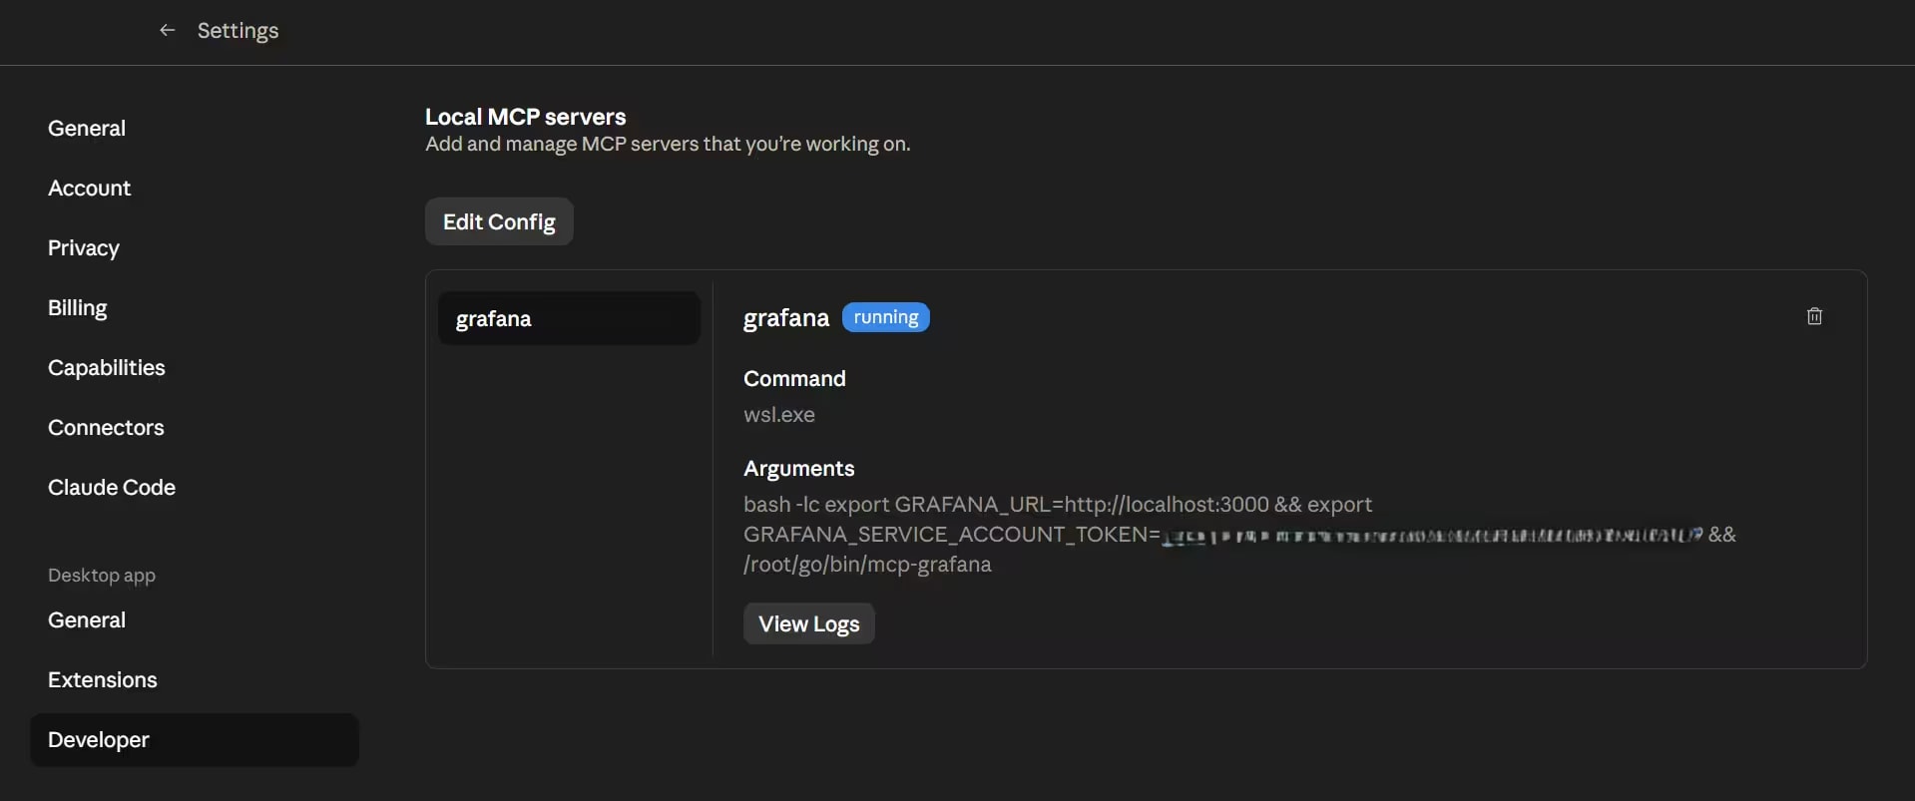This screenshot has height=801, width=1915.
Task: Click the running status badge
Action: pos(886,317)
